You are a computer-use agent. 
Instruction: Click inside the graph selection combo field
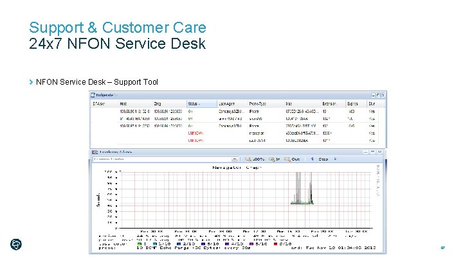coord(163,159)
